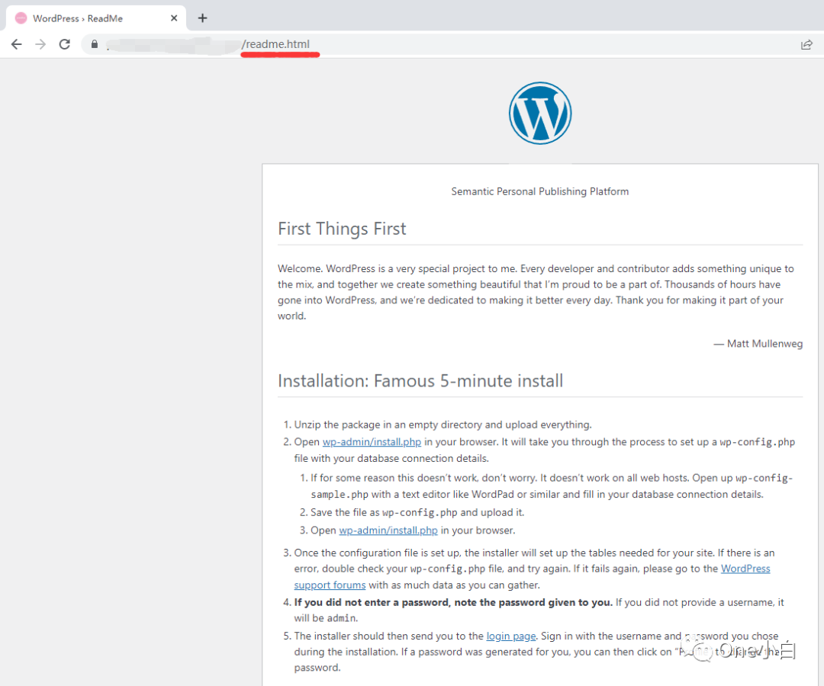Click the '— Matt Mullenweg' signature
The width and height of the screenshot is (824, 686).
coord(758,344)
